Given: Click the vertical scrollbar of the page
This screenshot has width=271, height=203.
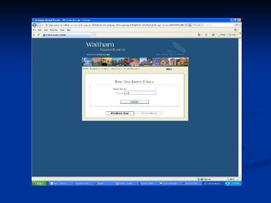Looking at the screenshot, I should point(240,107).
